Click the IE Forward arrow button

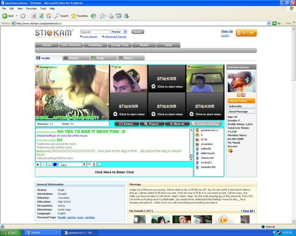(23, 16)
